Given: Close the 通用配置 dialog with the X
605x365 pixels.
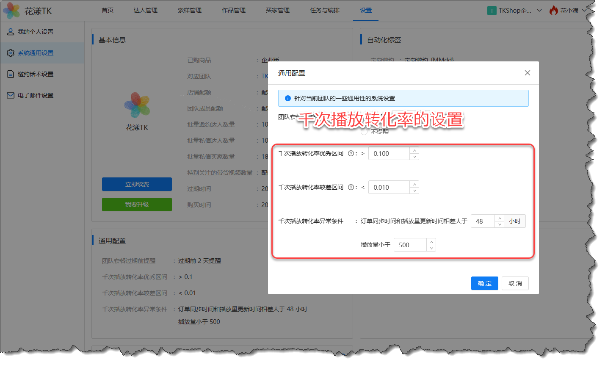Looking at the screenshot, I should pyautogui.click(x=527, y=73).
